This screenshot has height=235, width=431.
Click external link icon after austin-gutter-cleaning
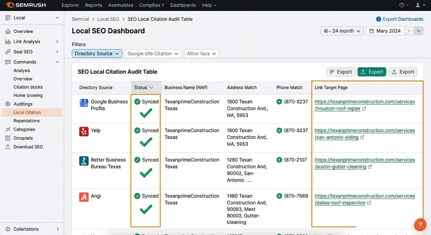[x=370, y=167]
